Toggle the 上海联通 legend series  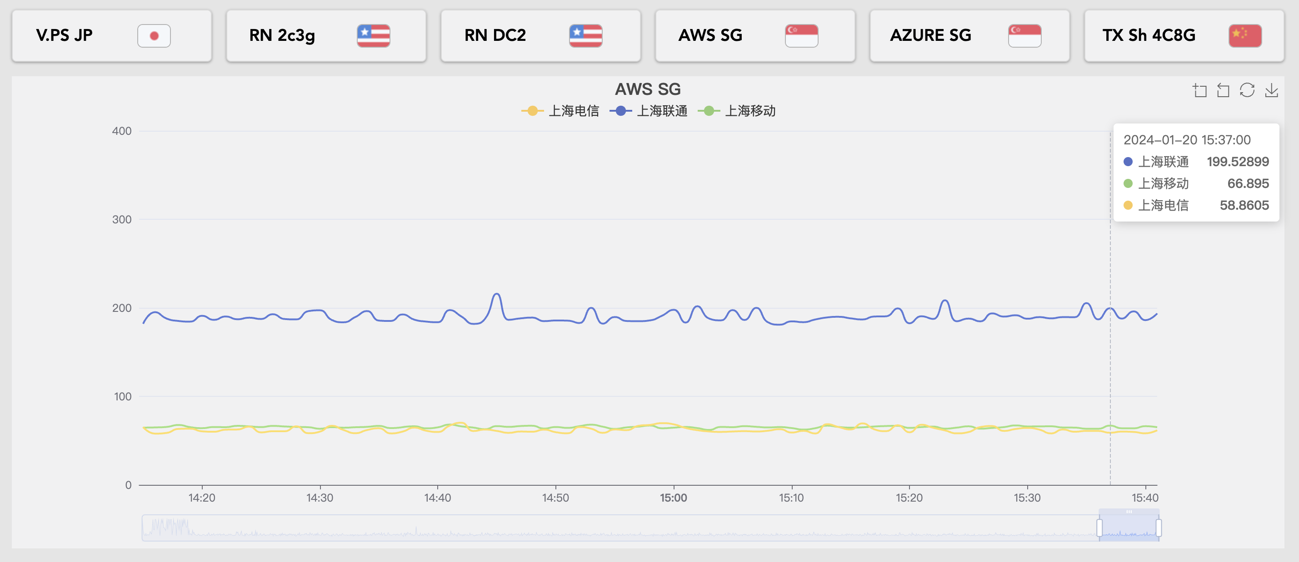tap(649, 111)
